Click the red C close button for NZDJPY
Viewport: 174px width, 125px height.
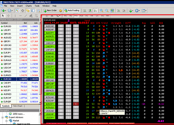[76, 104]
